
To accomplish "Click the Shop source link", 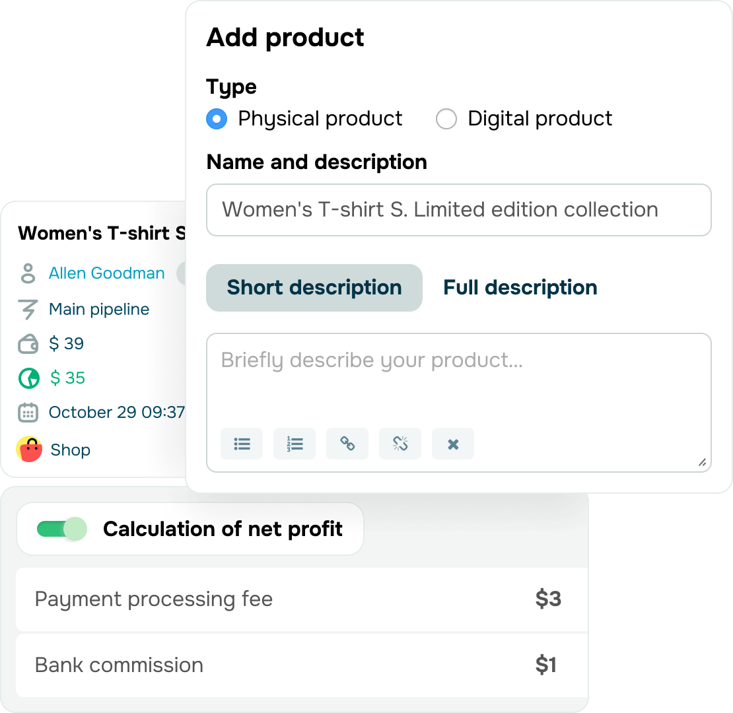I will 70,450.
